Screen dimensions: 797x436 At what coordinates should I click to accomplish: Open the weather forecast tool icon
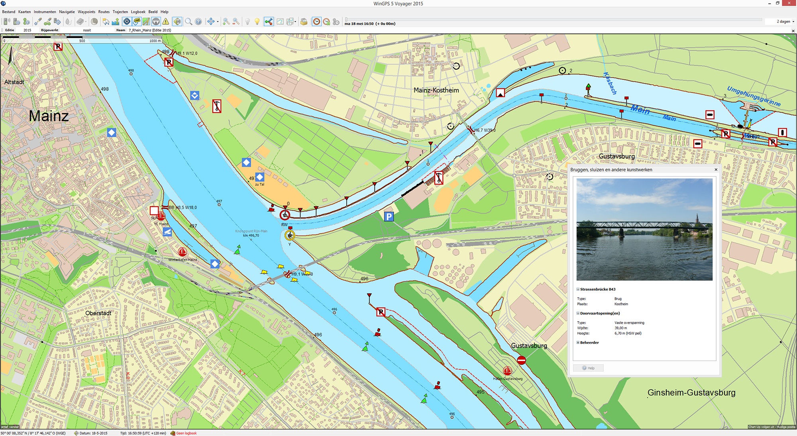106,22
